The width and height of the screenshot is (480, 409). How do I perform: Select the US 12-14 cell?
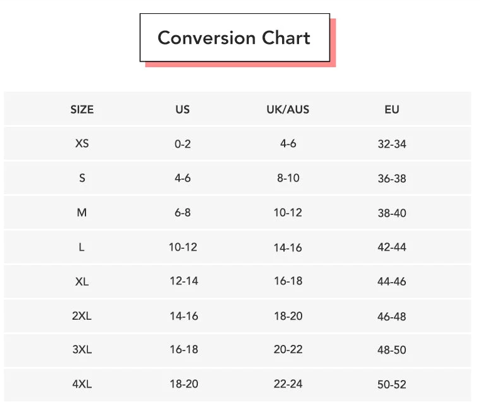point(183,281)
